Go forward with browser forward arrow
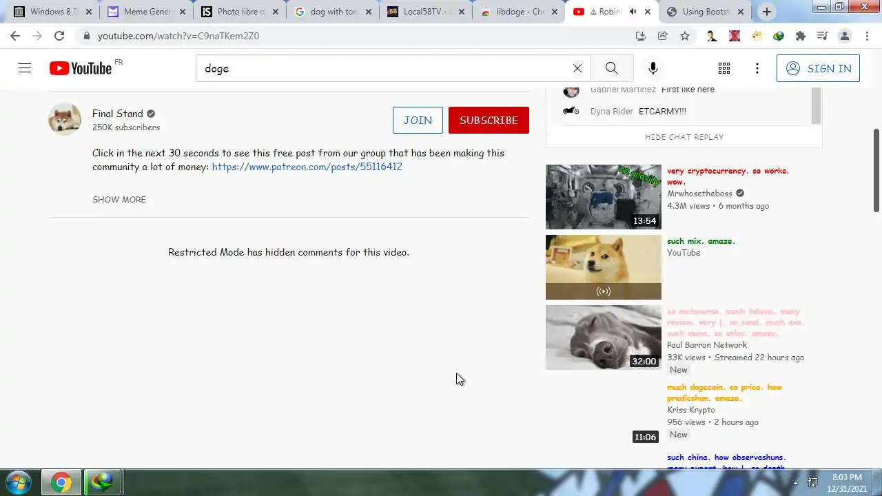The height and width of the screenshot is (496, 882). pos(37,36)
